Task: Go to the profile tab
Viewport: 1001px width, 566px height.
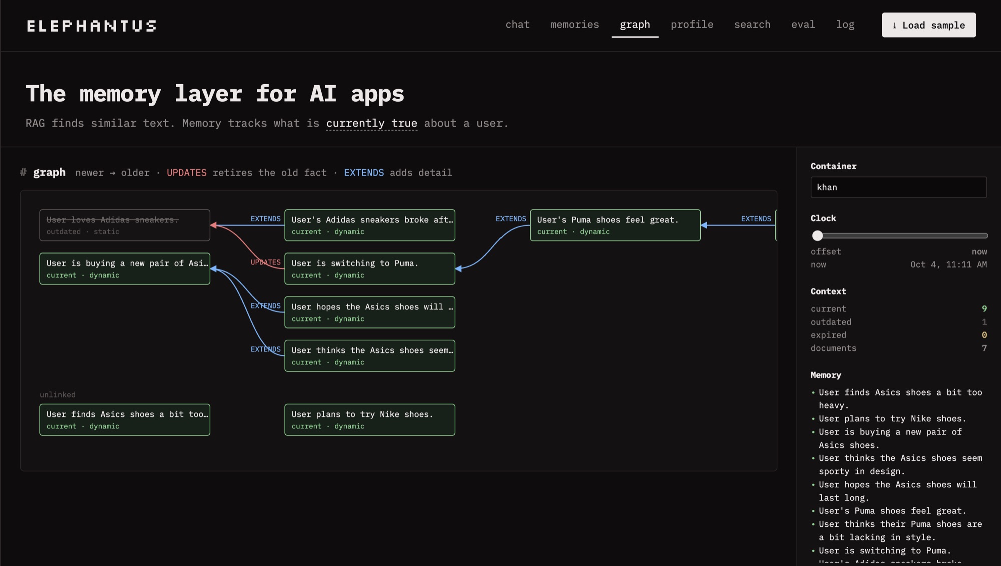Action: [x=692, y=24]
